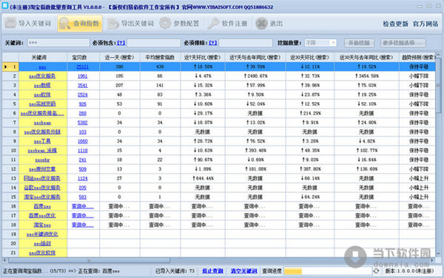Open the [?] help next to 必须包含
The width and height of the screenshot is (444, 278).
(x=121, y=43)
